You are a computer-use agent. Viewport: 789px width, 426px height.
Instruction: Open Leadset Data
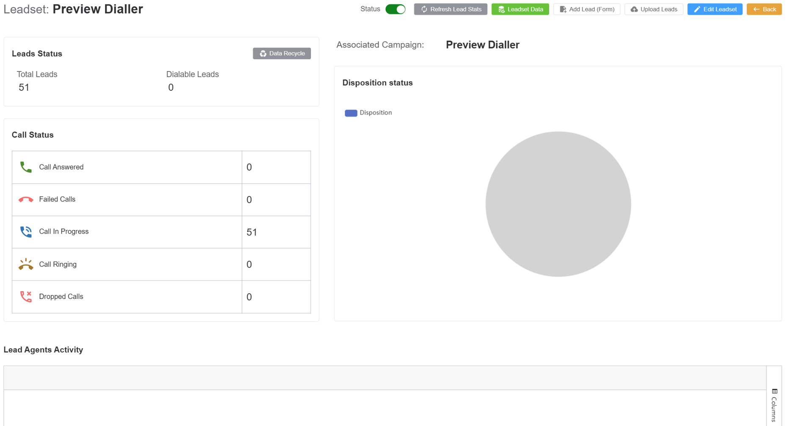(x=520, y=9)
